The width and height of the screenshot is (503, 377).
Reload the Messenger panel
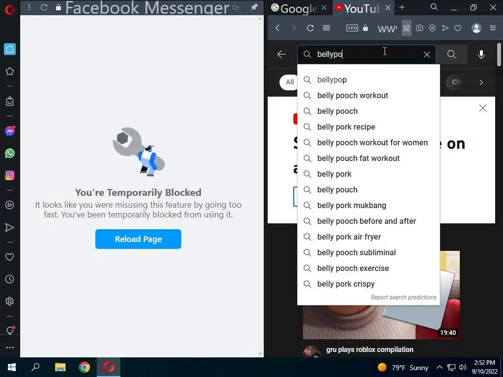pyautogui.click(x=44, y=7)
